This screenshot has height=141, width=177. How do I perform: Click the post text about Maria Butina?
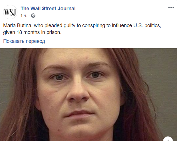82,29
